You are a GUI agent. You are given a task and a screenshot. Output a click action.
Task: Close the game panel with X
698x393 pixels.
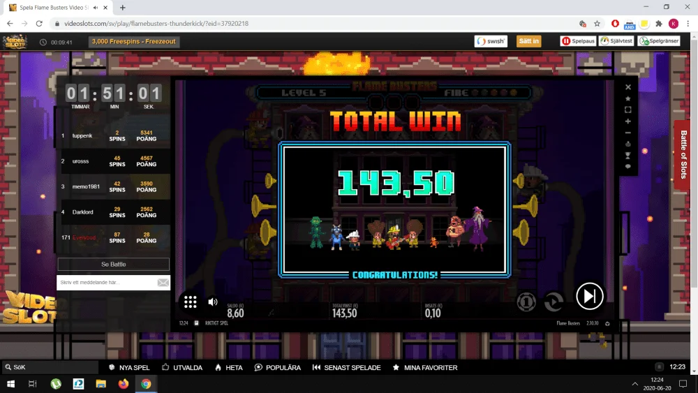pyautogui.click(x=628, y=87)
